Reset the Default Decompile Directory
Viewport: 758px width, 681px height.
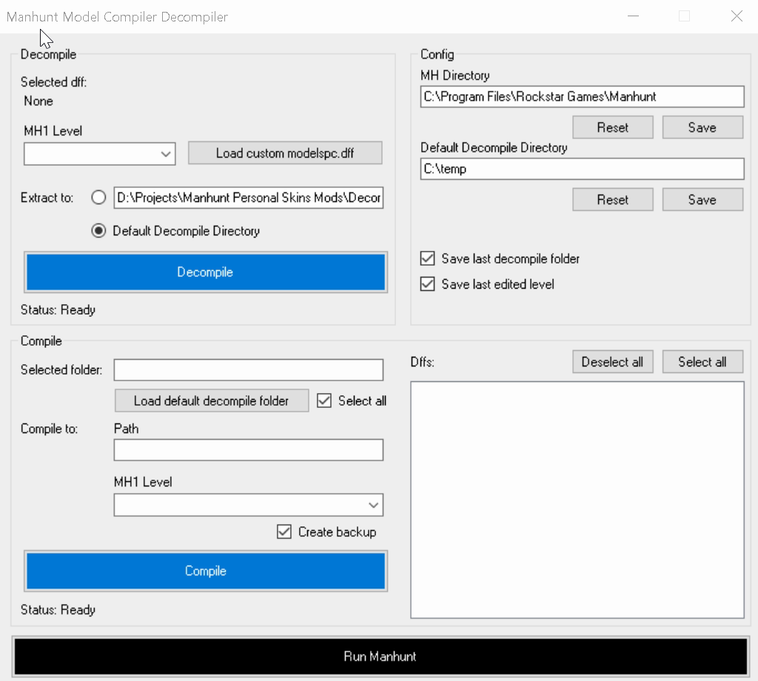pos(613,200)
